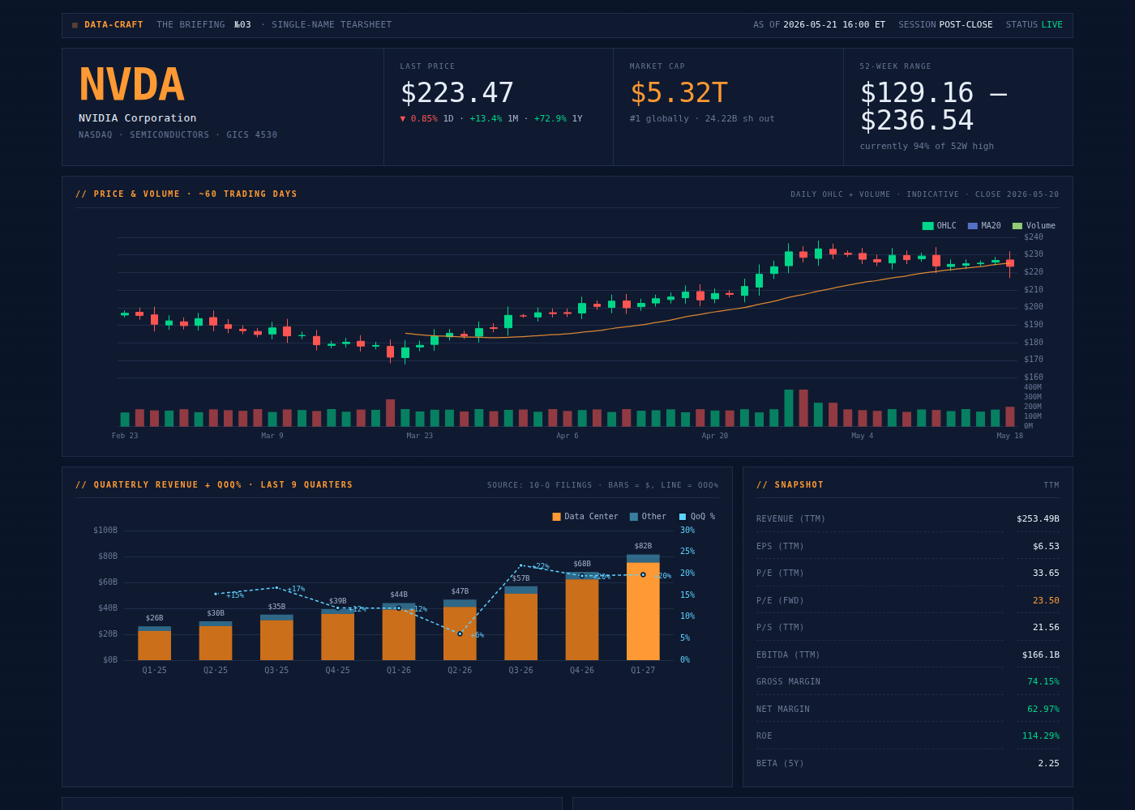Click NET MARGIN value 62.97%
The width and height of the screenshot is (1135, 810).
click(1043, 710)
